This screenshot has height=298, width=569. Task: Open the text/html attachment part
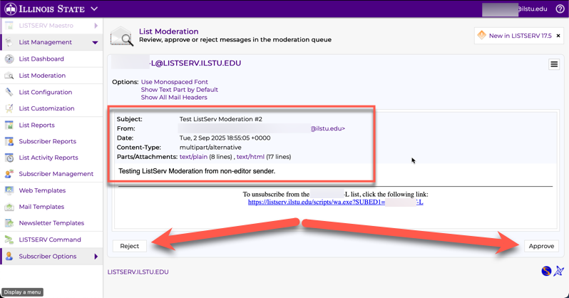point(250,157)
